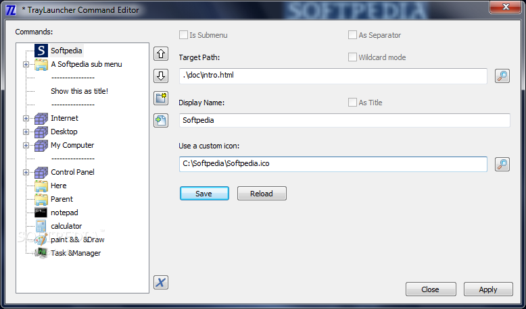Apply changes with Apply button
Image resolution: width=526 pixels, height=309 pixels.
pos(488,289)
